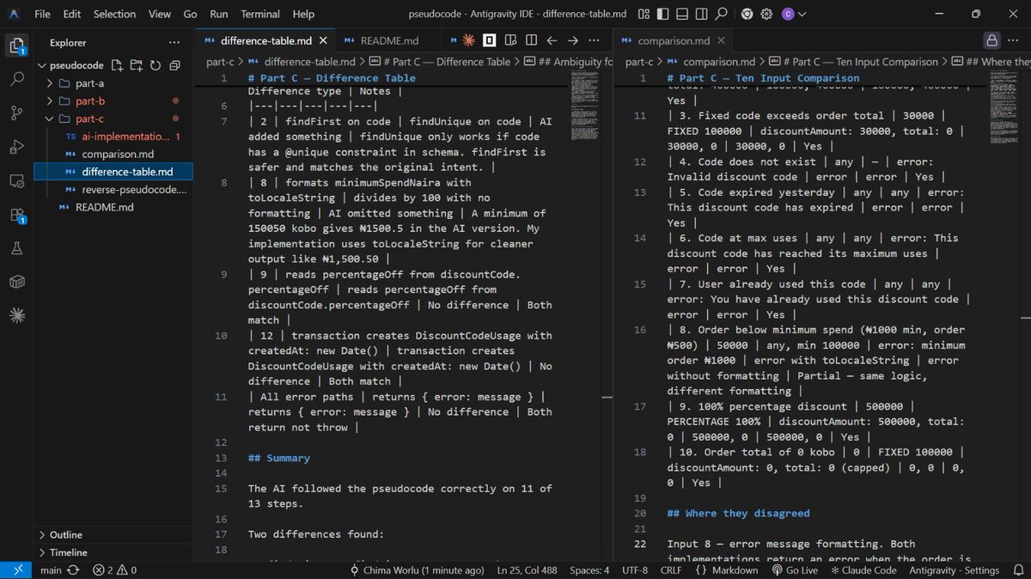Toggle the right editor group lock
Viewport: 1031px width, 579px height.
coord(991,40)
